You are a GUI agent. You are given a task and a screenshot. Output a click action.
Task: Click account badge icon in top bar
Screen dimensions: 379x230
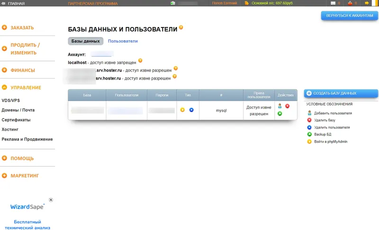click(172, 3)
